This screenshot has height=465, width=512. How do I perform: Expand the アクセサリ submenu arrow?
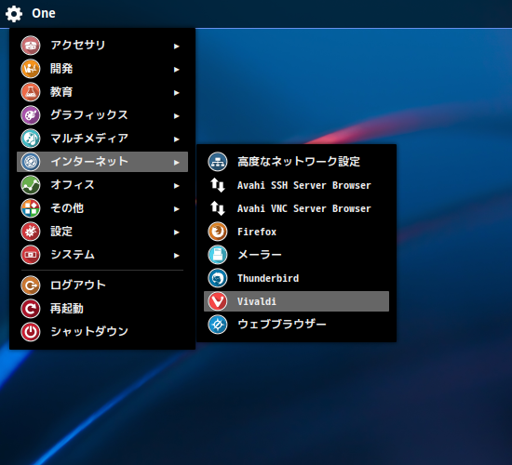176,46
